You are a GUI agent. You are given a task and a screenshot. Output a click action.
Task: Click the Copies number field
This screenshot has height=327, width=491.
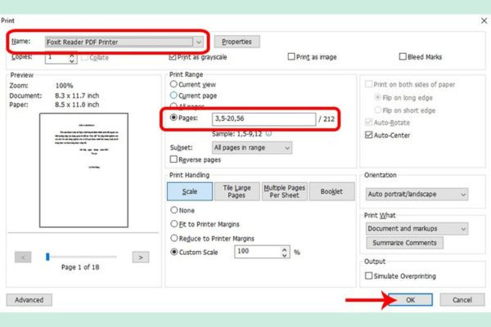click(56, 57)
